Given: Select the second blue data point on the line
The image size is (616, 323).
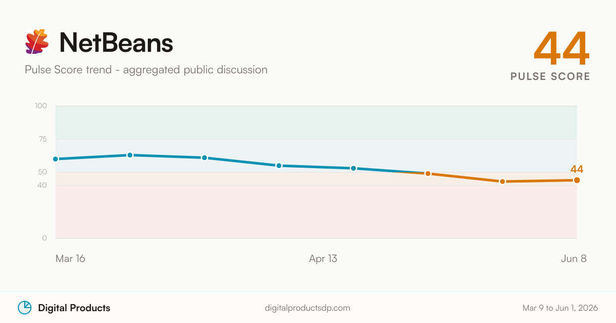Looking at the screenshot, I should [x=130, y=155].
